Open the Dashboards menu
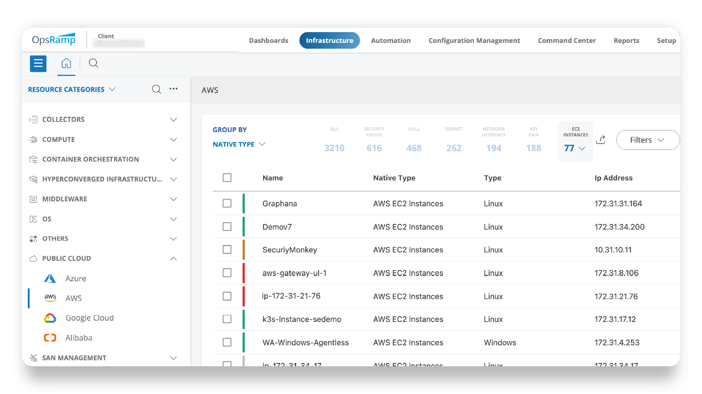Image resolution: width=702 pixels, height=394 pixels. 269,40
